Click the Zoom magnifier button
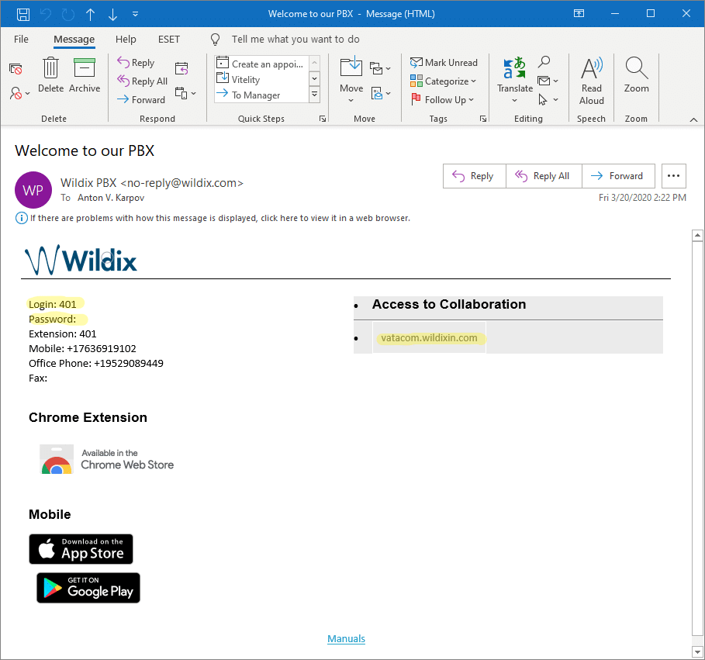Viewport: 705px width, 660px height. pyautogui.click(x=636, y=75)
